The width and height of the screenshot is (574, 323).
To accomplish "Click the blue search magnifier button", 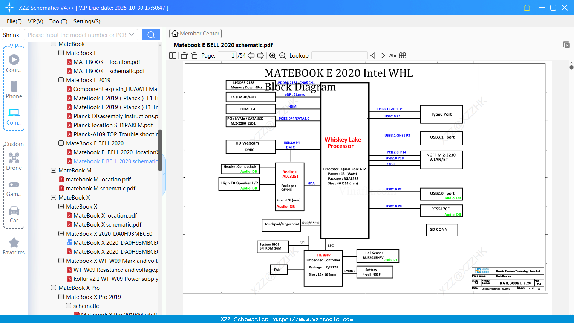I will click(151, 35).
